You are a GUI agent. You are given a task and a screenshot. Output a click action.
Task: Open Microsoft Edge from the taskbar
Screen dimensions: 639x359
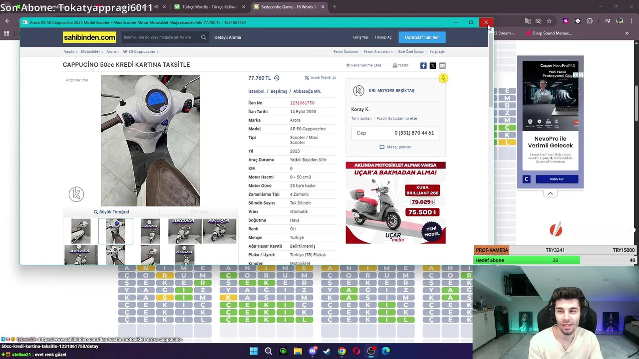pyautogui.click(x=386, y=351)
